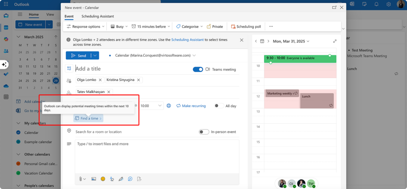Open the Send options dropdown arrow
407x189 pixels.
pyautogui.click(x=95, y=56)
